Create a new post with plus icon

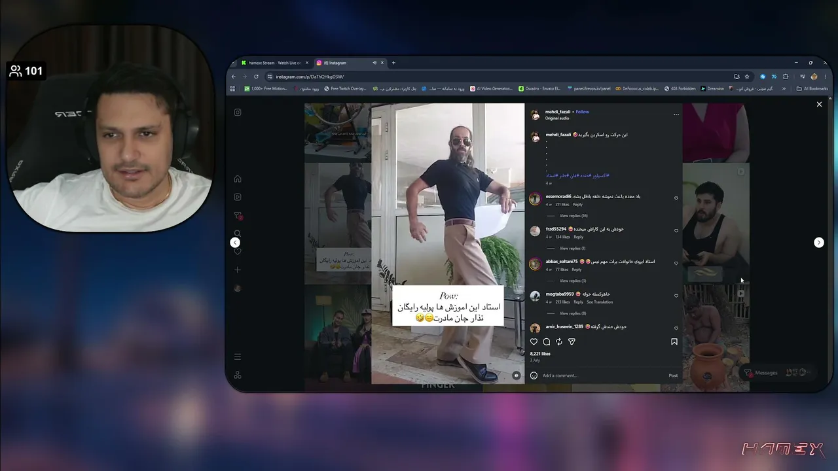(x=238, y=270)
